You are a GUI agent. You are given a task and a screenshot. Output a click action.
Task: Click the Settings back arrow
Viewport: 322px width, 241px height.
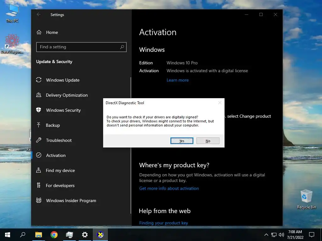(x=39, y=14)
